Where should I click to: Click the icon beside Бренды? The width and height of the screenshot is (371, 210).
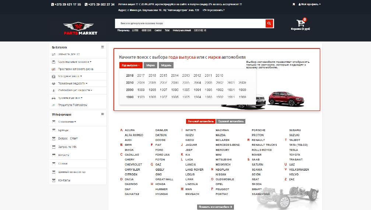tap(54, 130)
